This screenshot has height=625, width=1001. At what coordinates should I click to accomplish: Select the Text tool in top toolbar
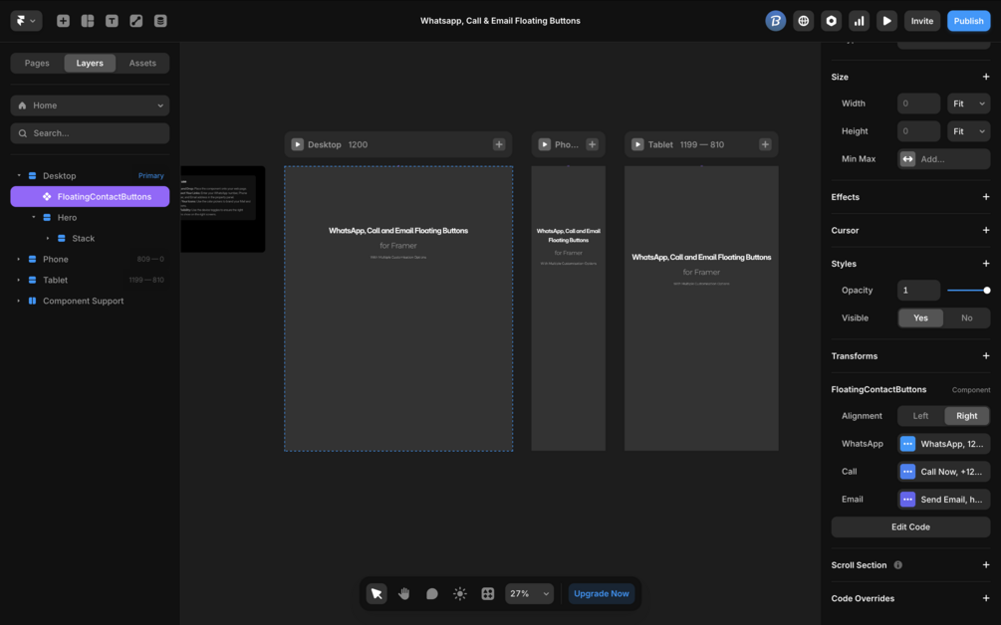coord(112,21)
